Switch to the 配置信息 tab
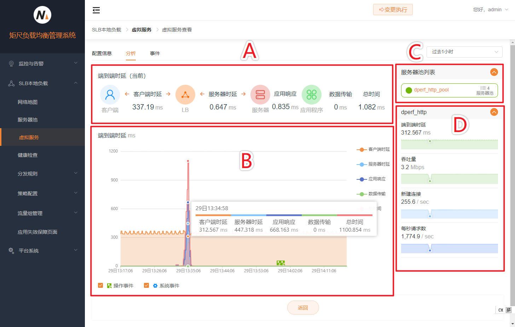515x327 pixels. [x=102, y=53]
